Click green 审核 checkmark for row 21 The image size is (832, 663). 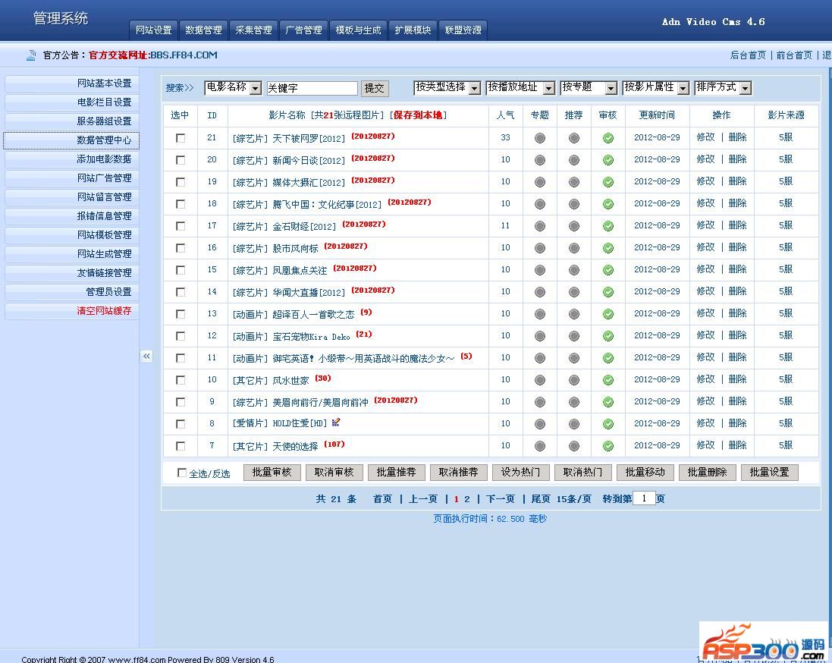point(608,138)
